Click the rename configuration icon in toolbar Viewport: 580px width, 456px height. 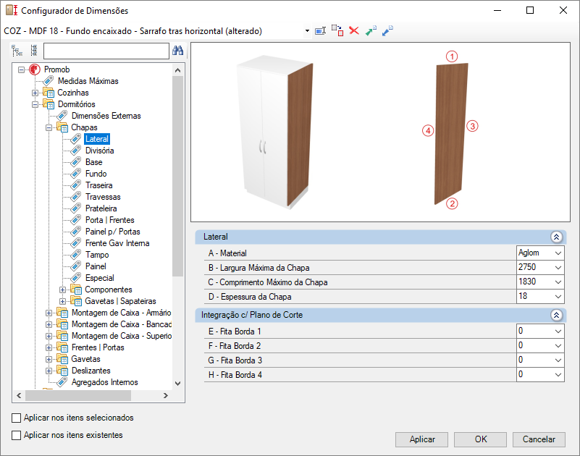320,30
